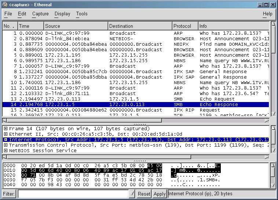The width and height of the screenshot is (278, 200).
Task: Select packet 15 IPX RIP Request
Action: coord(136,110)
